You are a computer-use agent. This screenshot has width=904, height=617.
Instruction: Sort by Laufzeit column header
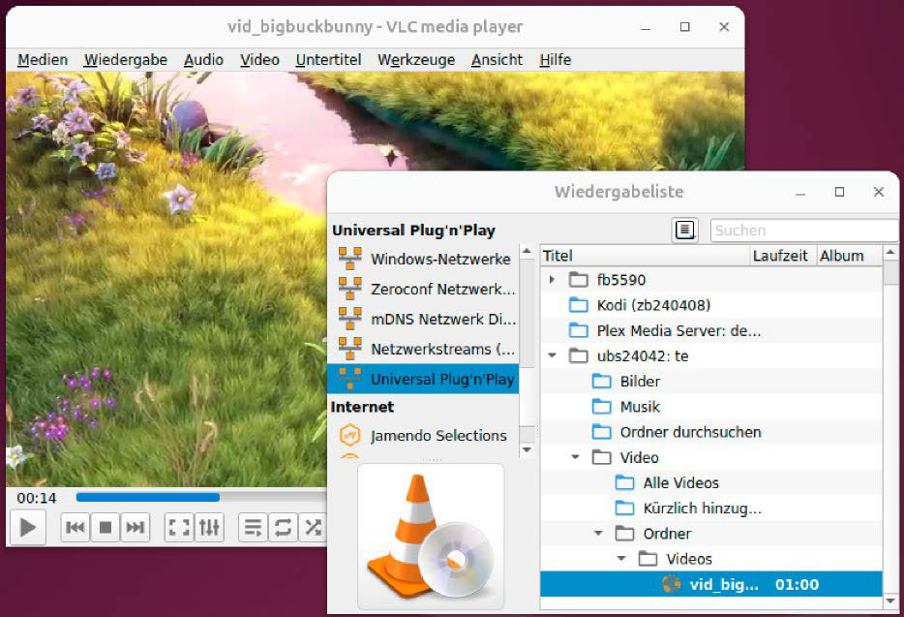coord(783,256)
